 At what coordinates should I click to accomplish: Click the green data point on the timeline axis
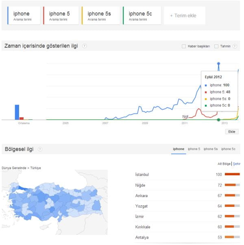(218, 119)
